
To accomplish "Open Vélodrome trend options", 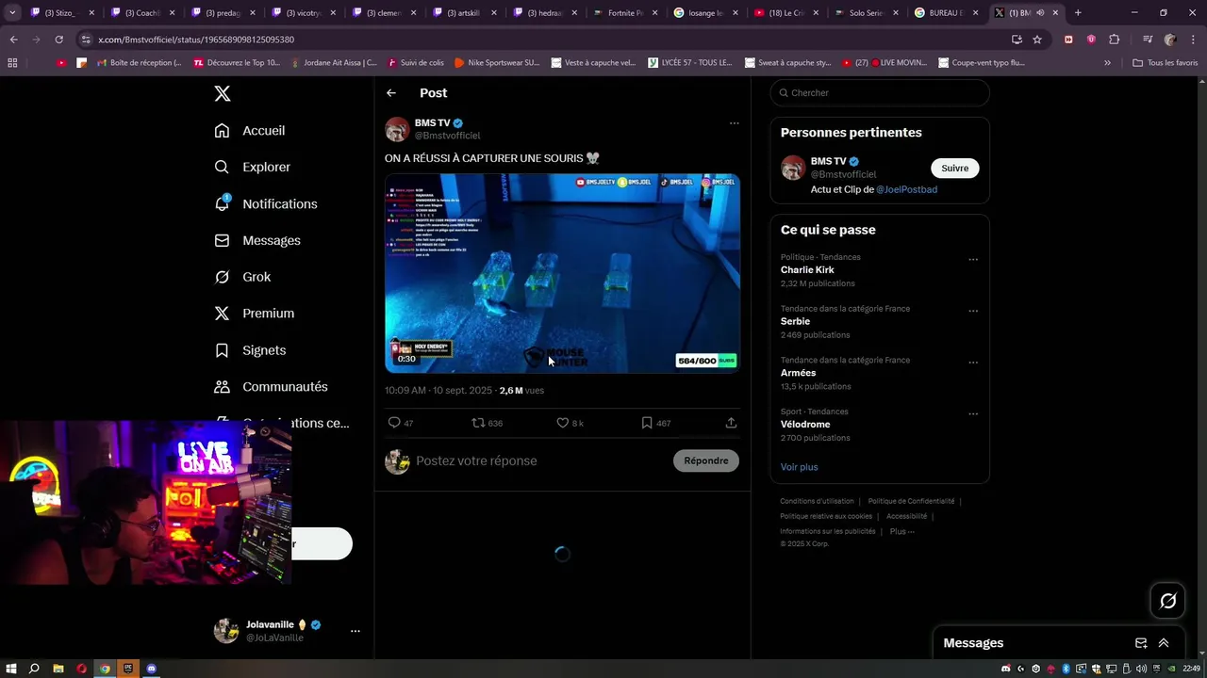I will tap(973, 413).
